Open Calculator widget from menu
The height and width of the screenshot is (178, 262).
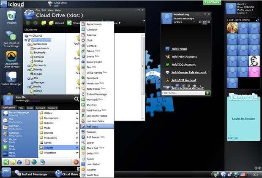click(97, 30)
